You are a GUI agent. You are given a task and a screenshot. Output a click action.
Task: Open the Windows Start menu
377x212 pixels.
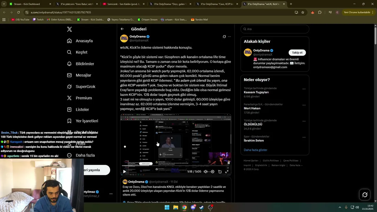[x=167, y=207]
